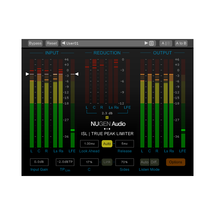
Task: Copy settings with A to B button
Action: tap(181, 43)
